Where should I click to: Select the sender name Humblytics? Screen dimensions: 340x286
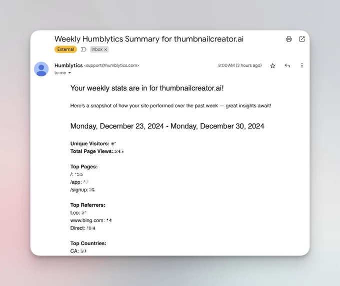point(68,65)
